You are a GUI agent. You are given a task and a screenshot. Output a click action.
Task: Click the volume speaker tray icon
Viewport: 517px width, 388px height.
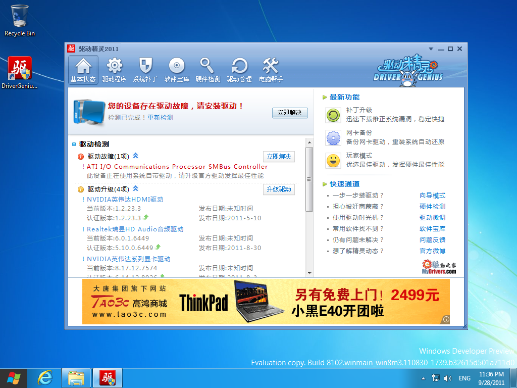[448, 378]
